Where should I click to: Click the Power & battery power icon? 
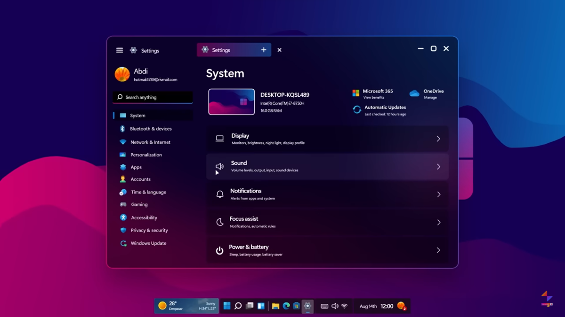[x=219, y=250]
